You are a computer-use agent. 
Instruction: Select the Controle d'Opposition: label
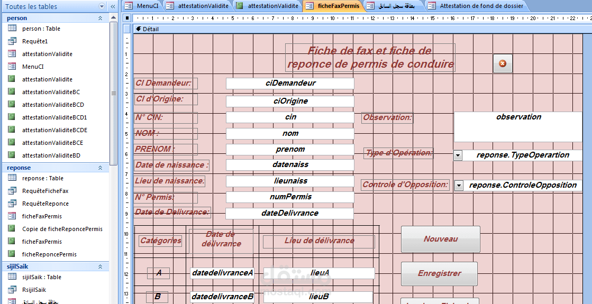coord(405,185)
